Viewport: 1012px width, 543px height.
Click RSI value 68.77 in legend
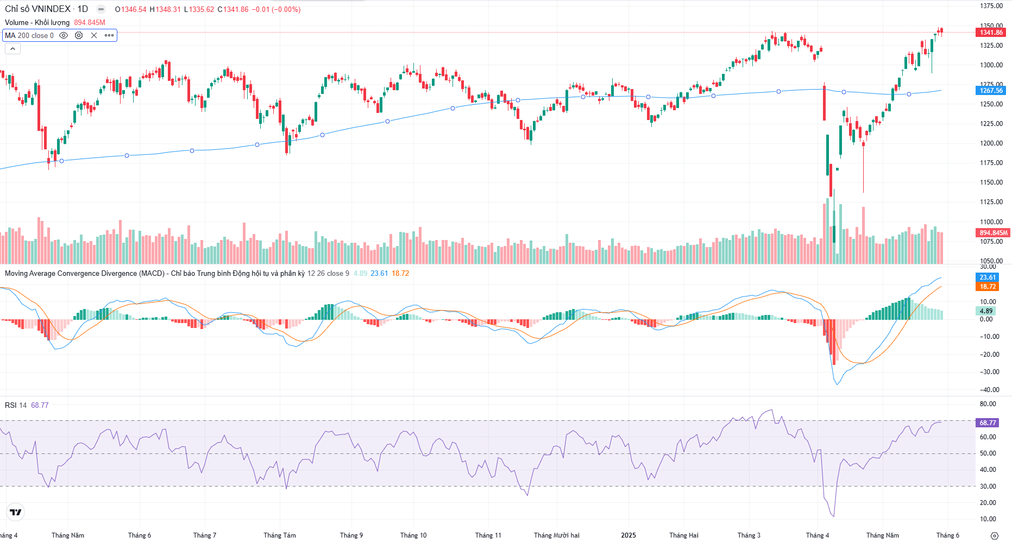[x=40, y=405]
